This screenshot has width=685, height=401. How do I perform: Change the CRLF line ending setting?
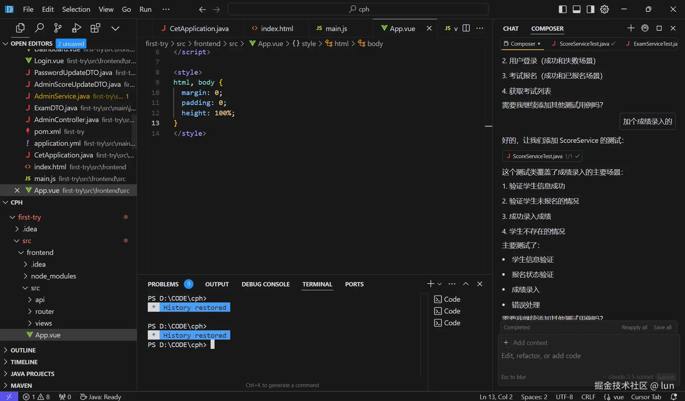point(588,397)
